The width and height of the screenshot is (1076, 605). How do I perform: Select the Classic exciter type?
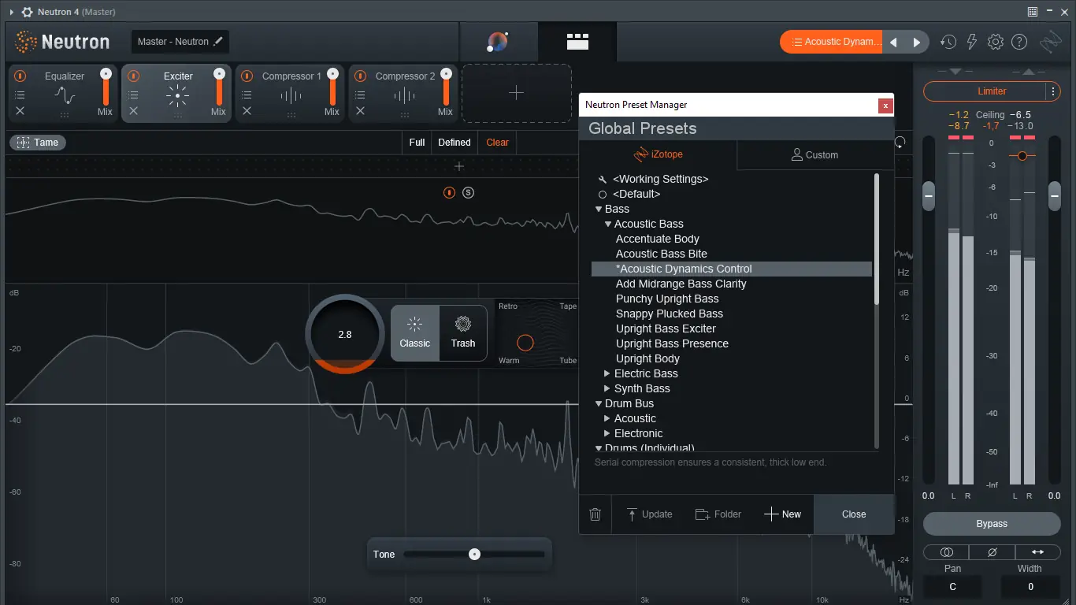[x=415, y=333]
